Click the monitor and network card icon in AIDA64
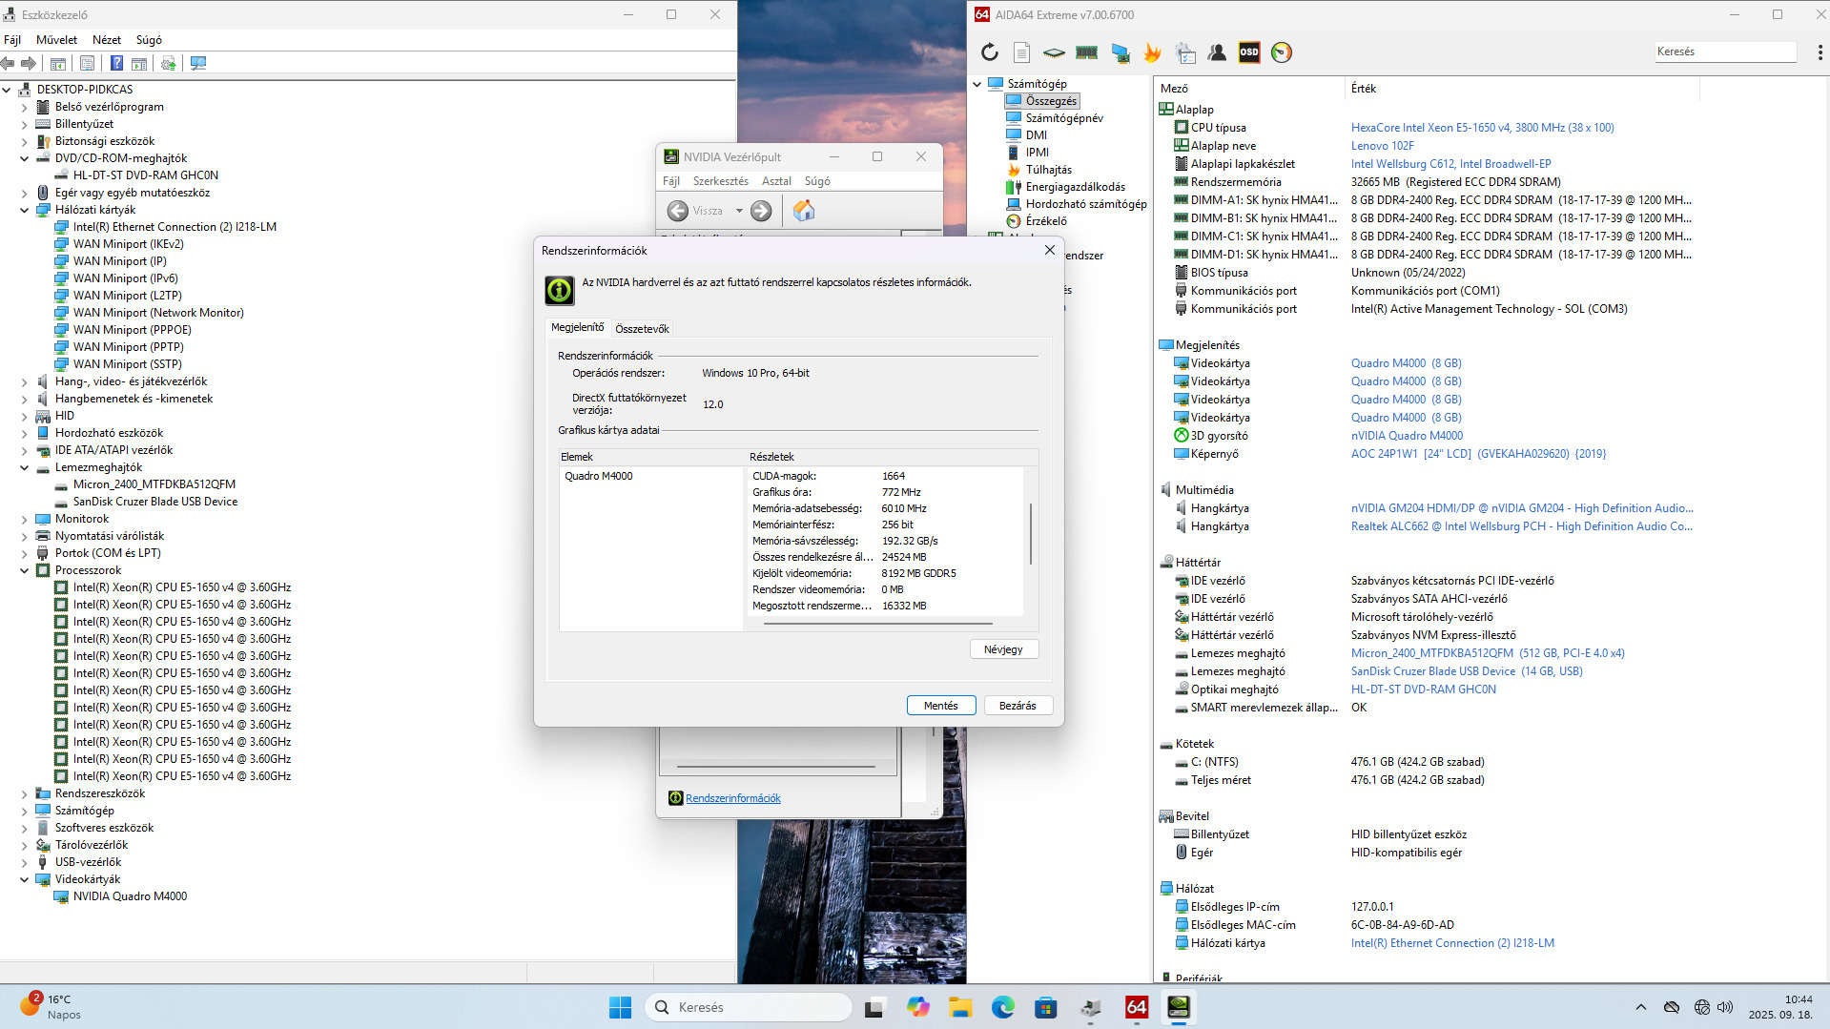Screen dimensions: 1830x1029 pos(1121,52)
